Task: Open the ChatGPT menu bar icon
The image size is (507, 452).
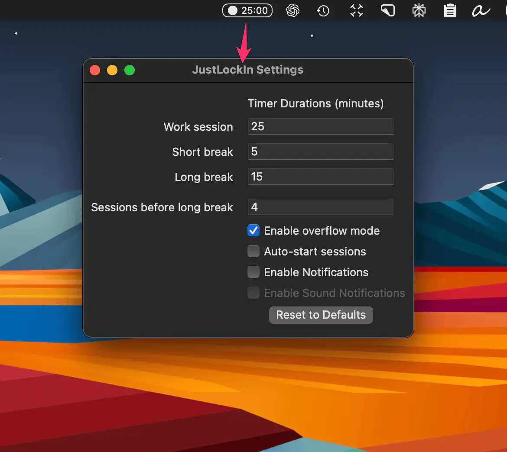Action: tap(292, 11)
